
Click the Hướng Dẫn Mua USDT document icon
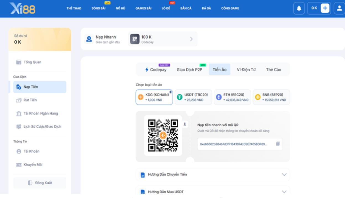click(143, 192)
